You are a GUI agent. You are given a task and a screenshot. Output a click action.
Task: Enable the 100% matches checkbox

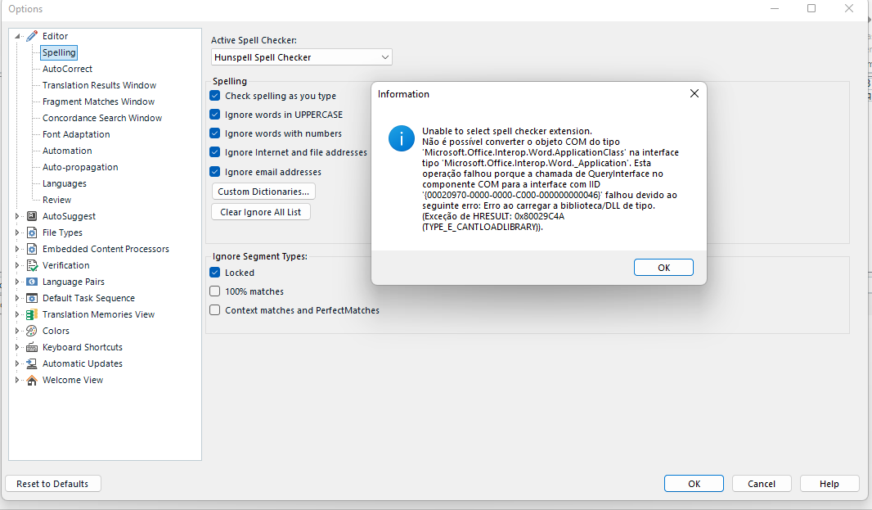[x=214, y=291]
